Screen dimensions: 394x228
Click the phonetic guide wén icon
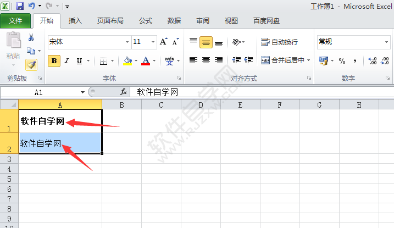click(169, 61)
